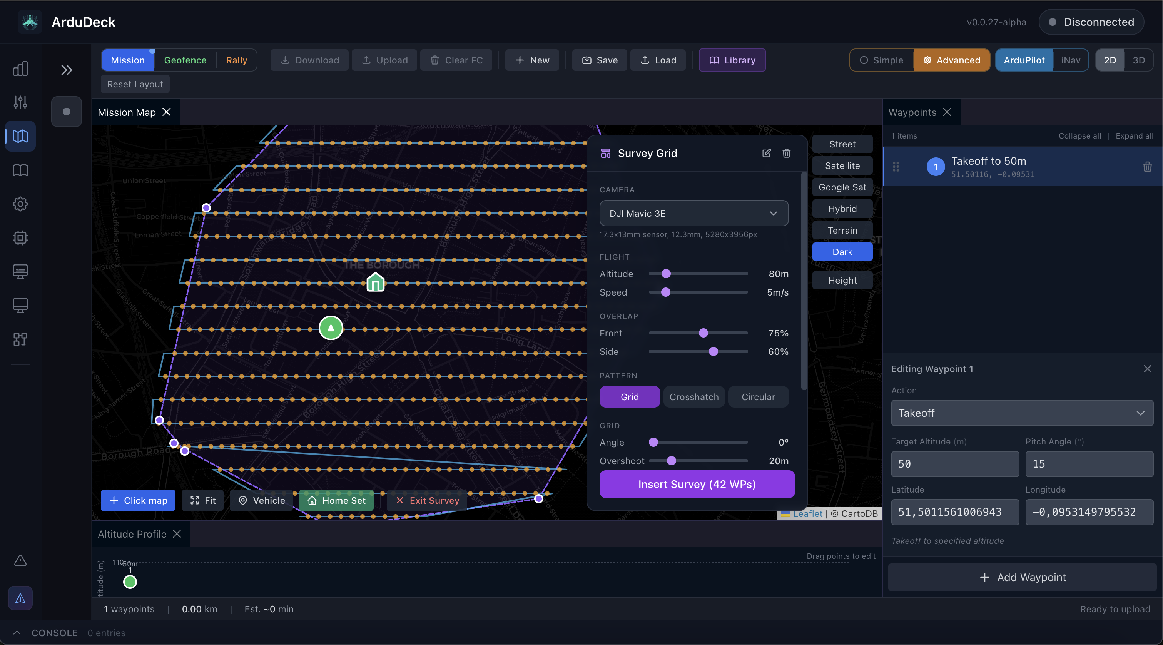The image size is (1163, 645).
Task: Select the Circular survey pattern
Action: pyautogui.click(x=758, y=397)
